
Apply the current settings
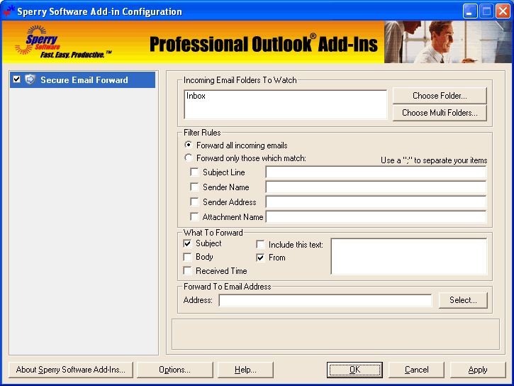[478, 370]
